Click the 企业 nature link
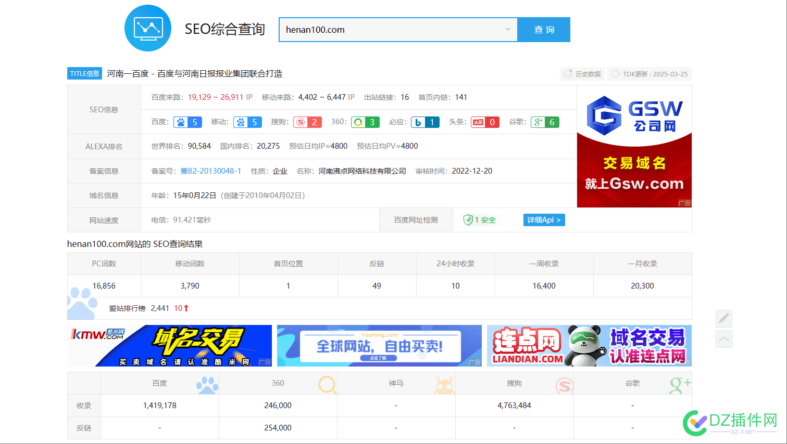The width and height of the screenshot is (787, 444). point(280,171)
